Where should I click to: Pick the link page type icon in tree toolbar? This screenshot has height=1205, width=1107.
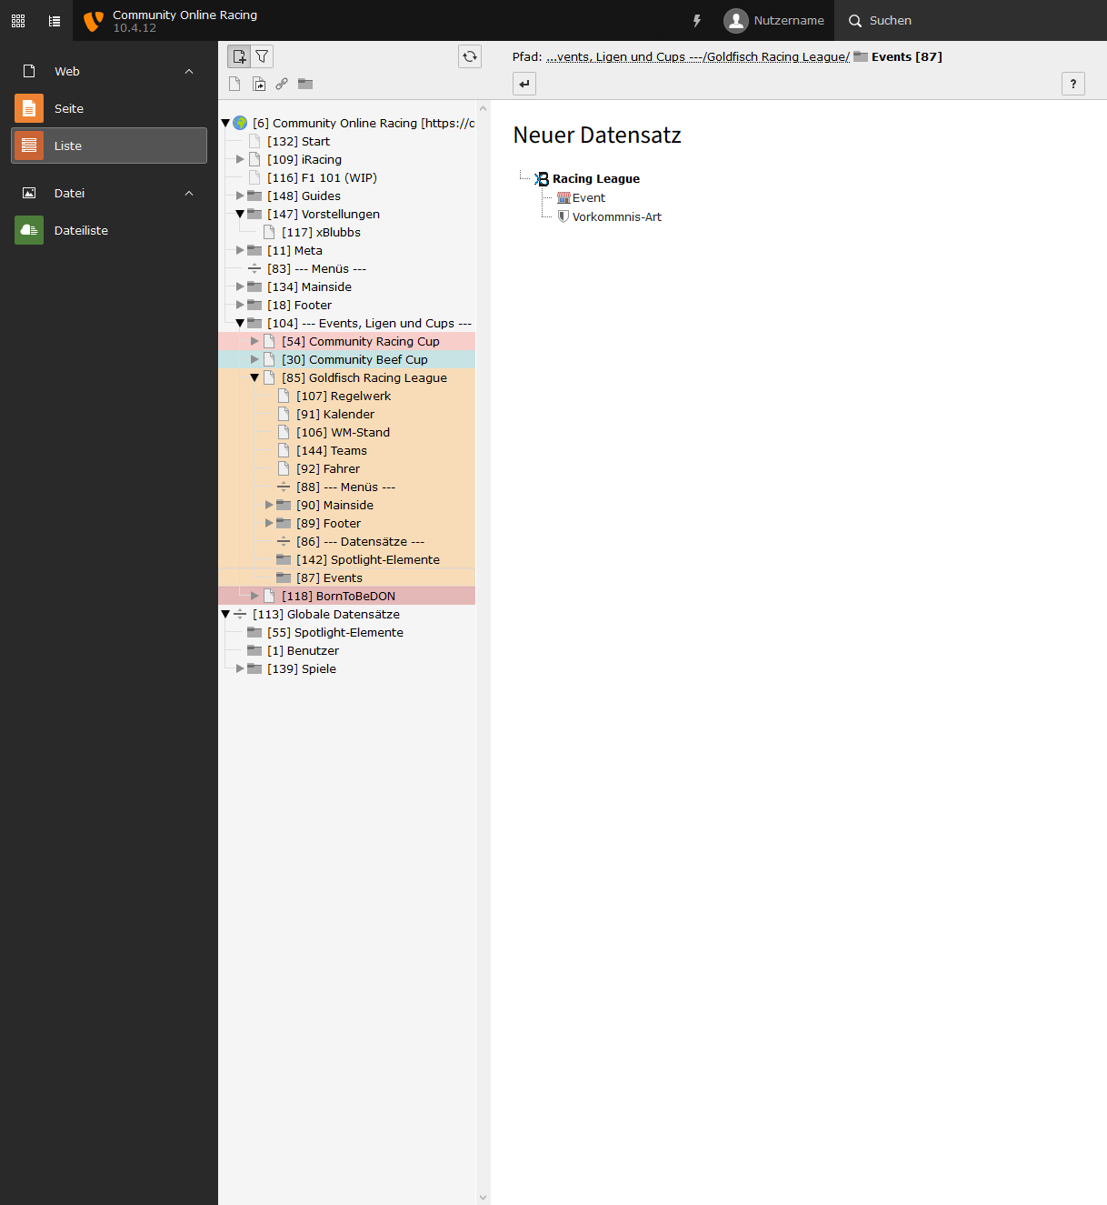(x=282, y=84)
